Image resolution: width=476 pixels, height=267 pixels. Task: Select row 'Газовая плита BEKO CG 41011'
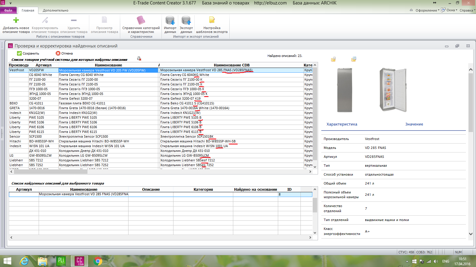point(161,103)
